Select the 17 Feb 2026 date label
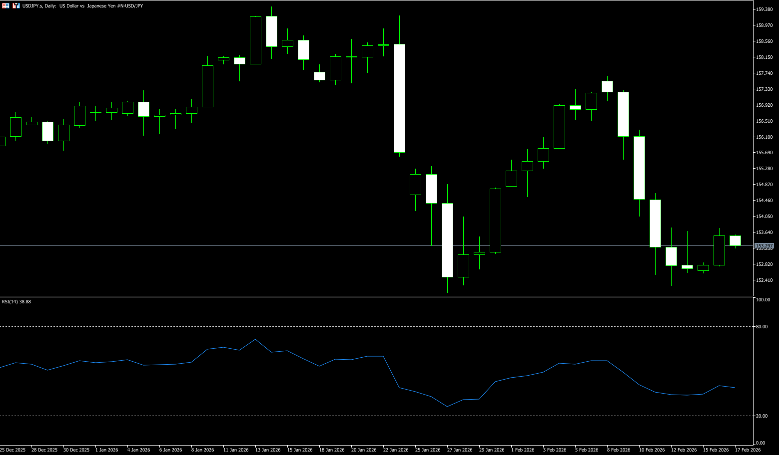The height and width of the screenshot is (455, 779). click(x=748, y=450)
